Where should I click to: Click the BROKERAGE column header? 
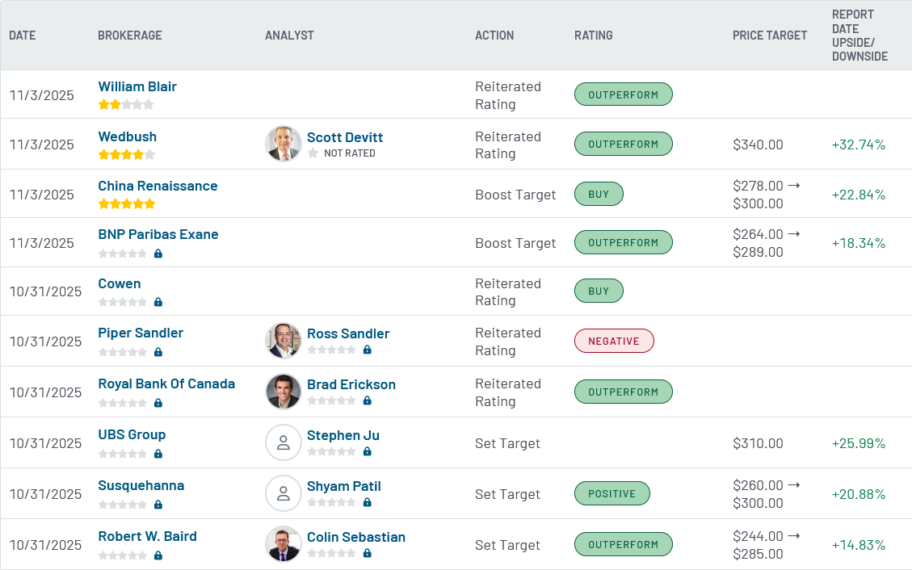(130, 36)
